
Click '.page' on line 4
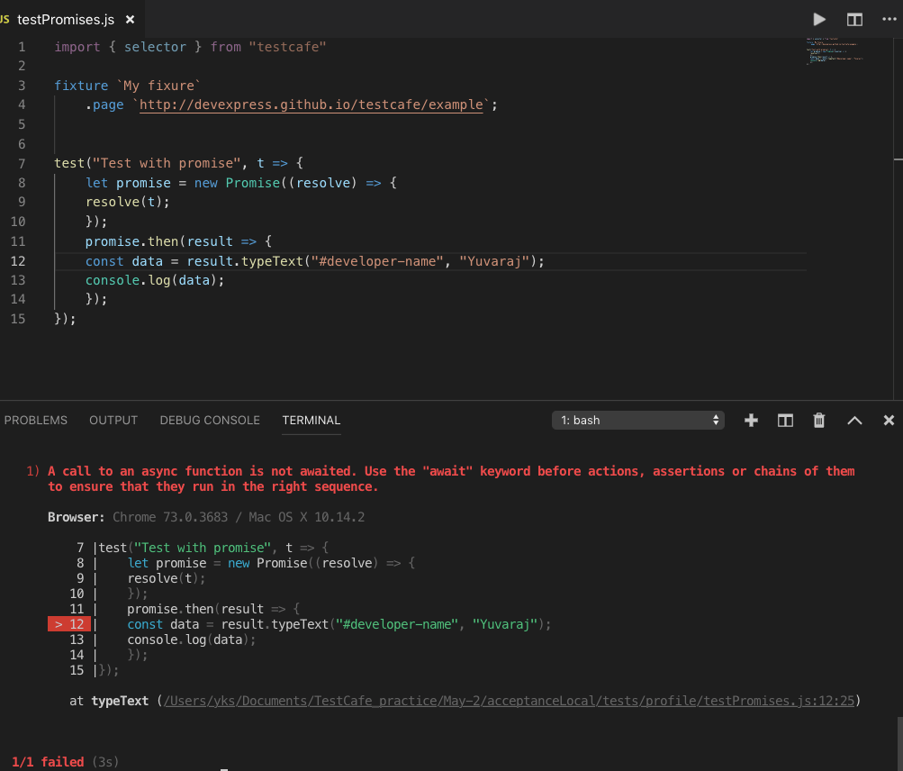click(x=104, y=104)
